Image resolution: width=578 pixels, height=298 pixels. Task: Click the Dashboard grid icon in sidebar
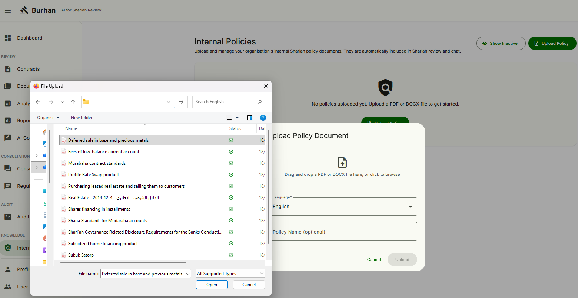[8, 38]
